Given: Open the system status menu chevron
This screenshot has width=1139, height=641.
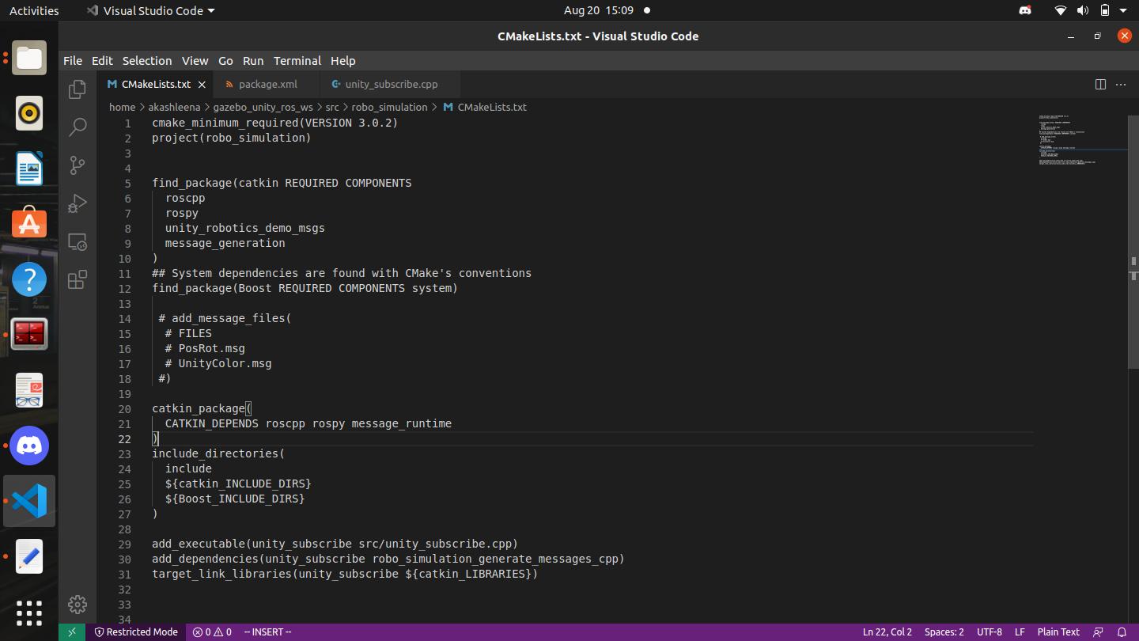Looking at the screenshot, I should [1122, 10].
